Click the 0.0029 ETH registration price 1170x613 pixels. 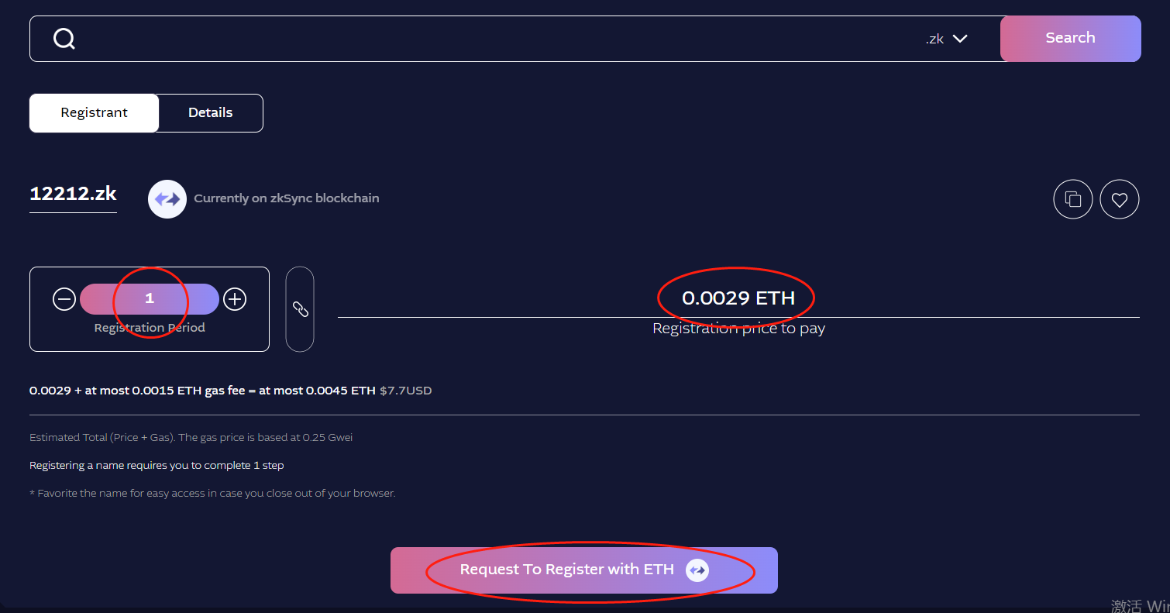[738, 298]
